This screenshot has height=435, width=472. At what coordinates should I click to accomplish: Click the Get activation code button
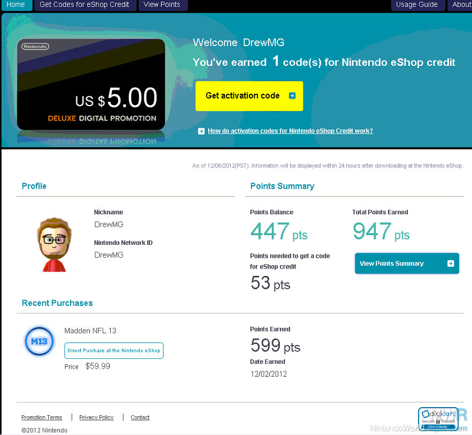249,96
